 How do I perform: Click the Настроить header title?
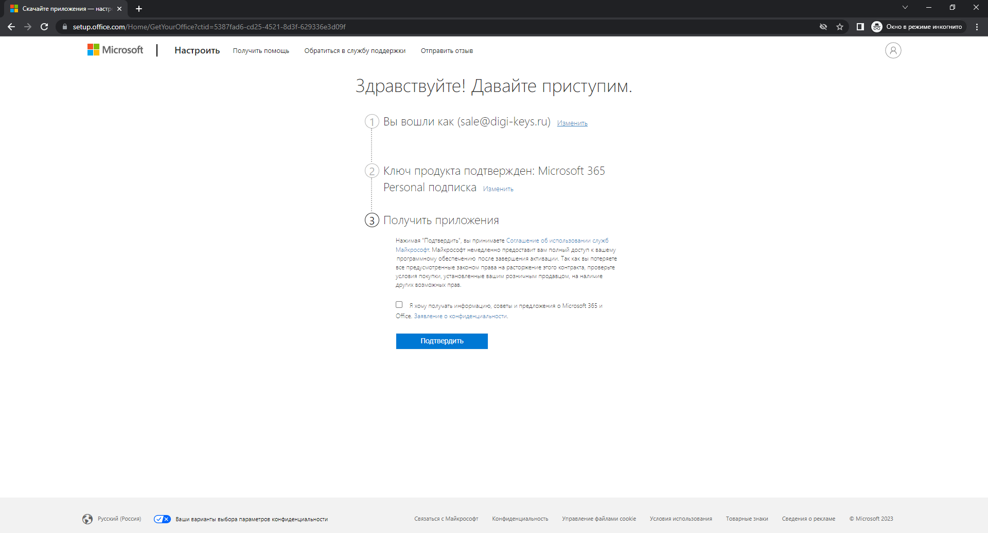point(197,50)
